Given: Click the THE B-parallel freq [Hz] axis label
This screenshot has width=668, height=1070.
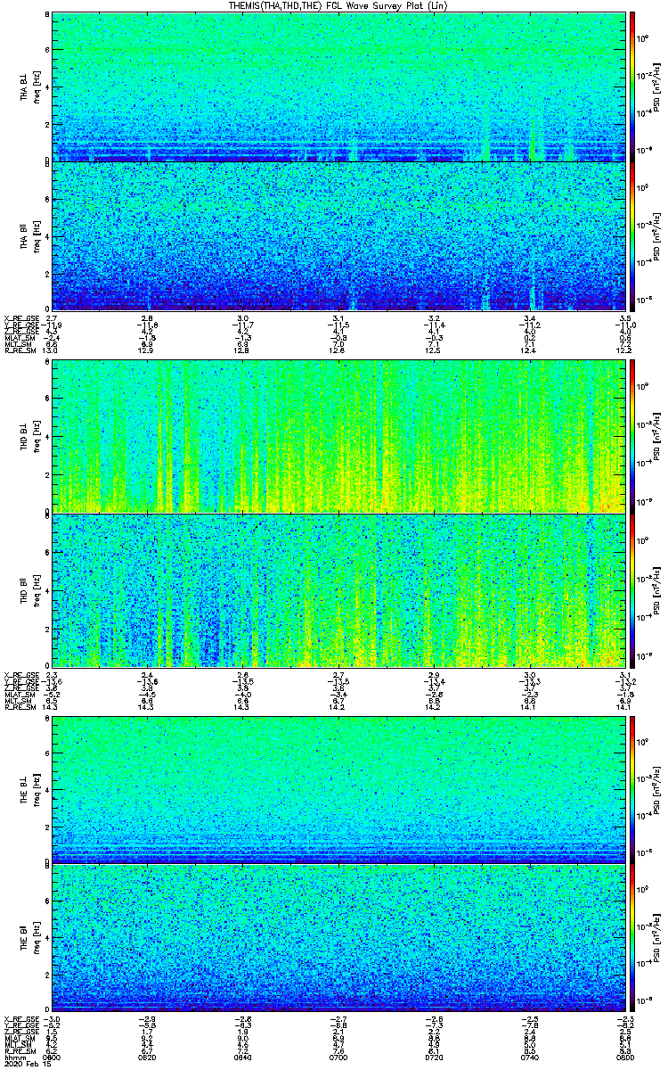Looking at the screenshot, I should [36, 940].
